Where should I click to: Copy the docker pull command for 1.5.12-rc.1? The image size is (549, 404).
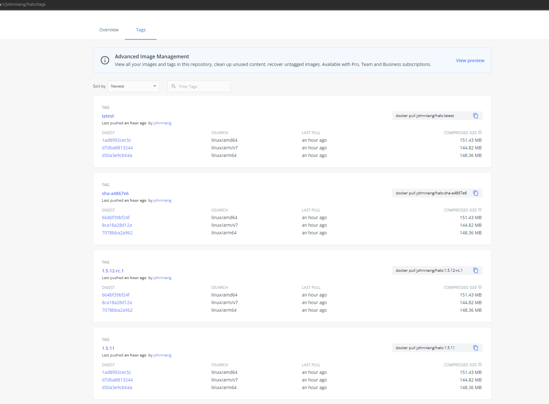coord(475,270)
